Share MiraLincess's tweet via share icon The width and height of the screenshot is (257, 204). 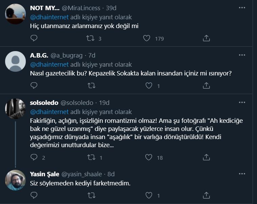coord(206,39)
